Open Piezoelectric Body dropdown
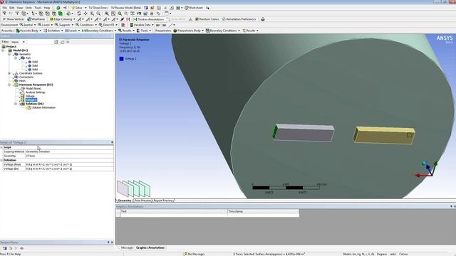The image size is (456, 256). coord(188,31)
